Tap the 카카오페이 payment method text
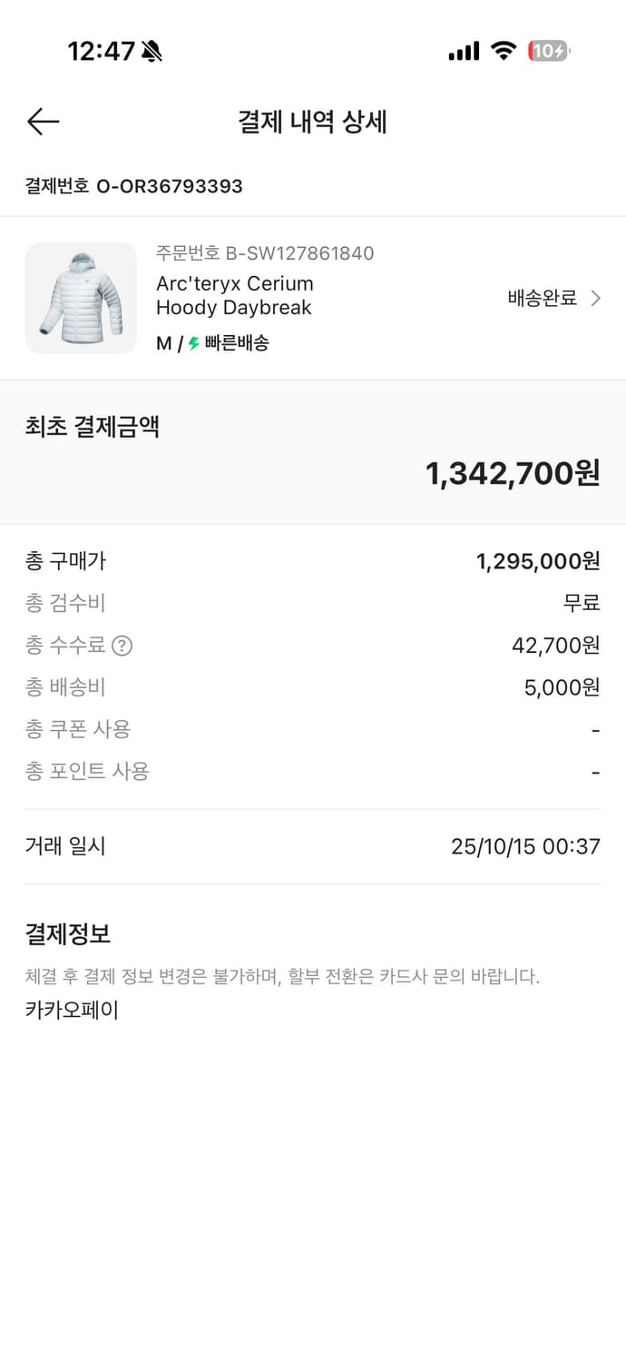The height and width of the screenshot is (1362, 626). tap(73, 1011)
